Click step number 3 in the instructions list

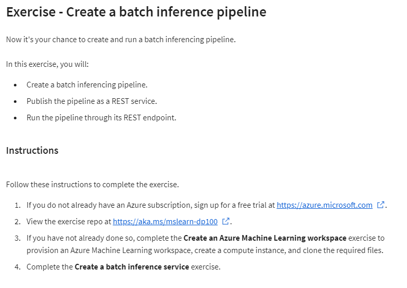point(17,238)
